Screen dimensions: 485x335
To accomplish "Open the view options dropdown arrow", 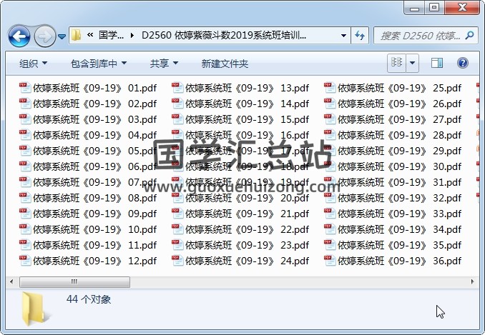I will click(412, 63).
